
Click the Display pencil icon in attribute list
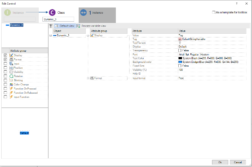coord(11,55)
